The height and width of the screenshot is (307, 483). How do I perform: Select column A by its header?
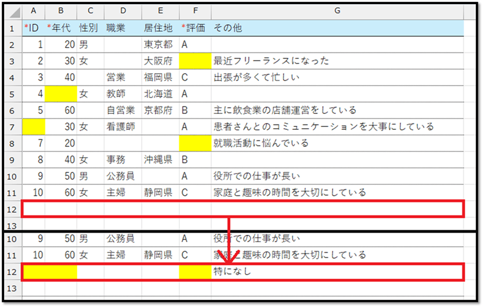tap(33, 11)
